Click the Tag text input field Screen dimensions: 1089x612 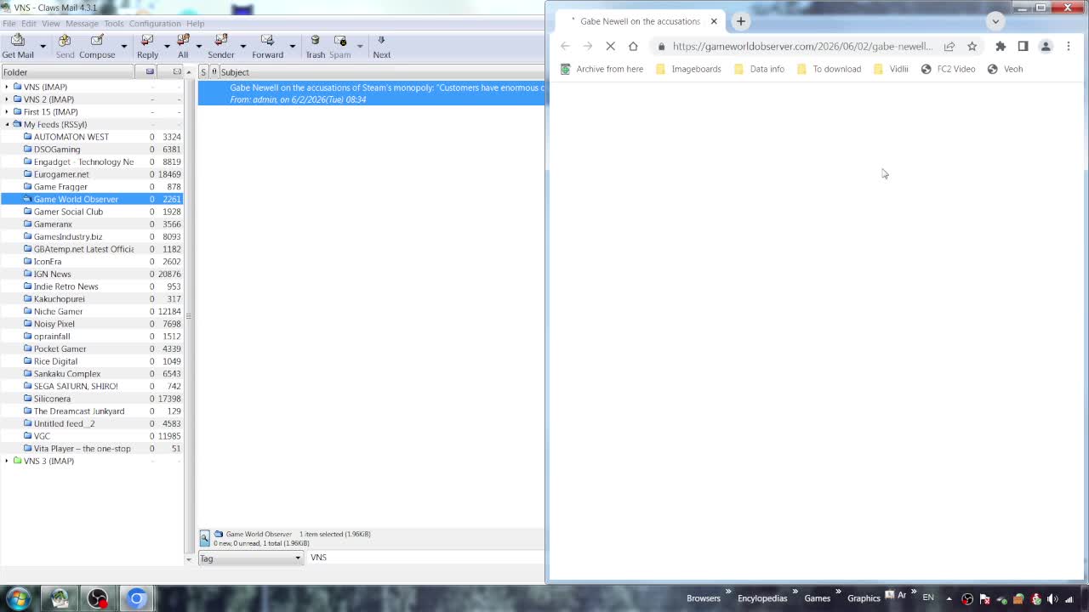coord(425,558)
